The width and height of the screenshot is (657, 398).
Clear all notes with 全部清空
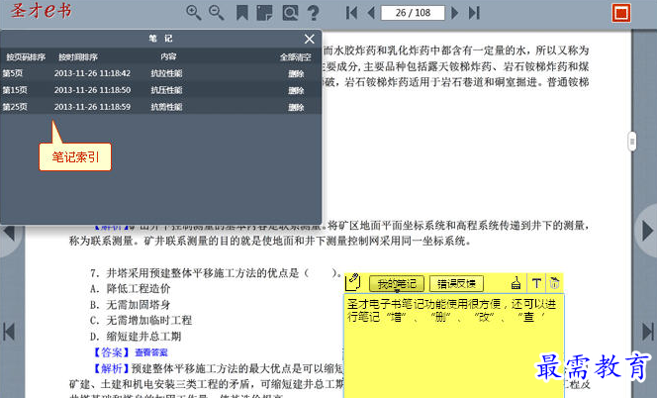click(296, 57)
